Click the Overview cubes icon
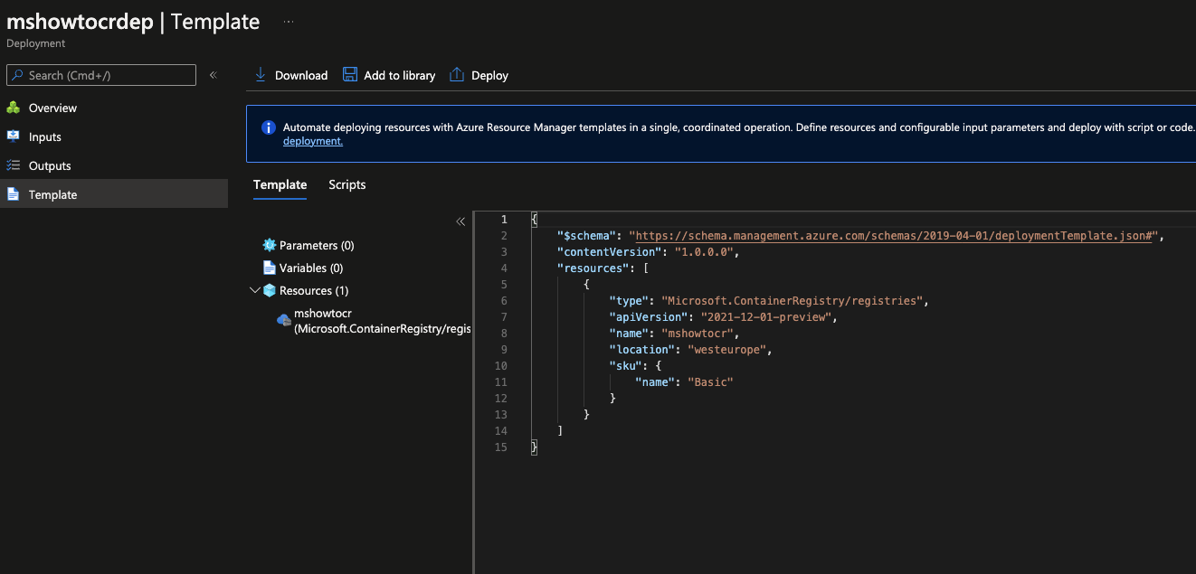Viewport: 1196px width, 574px height. (13, 108)
